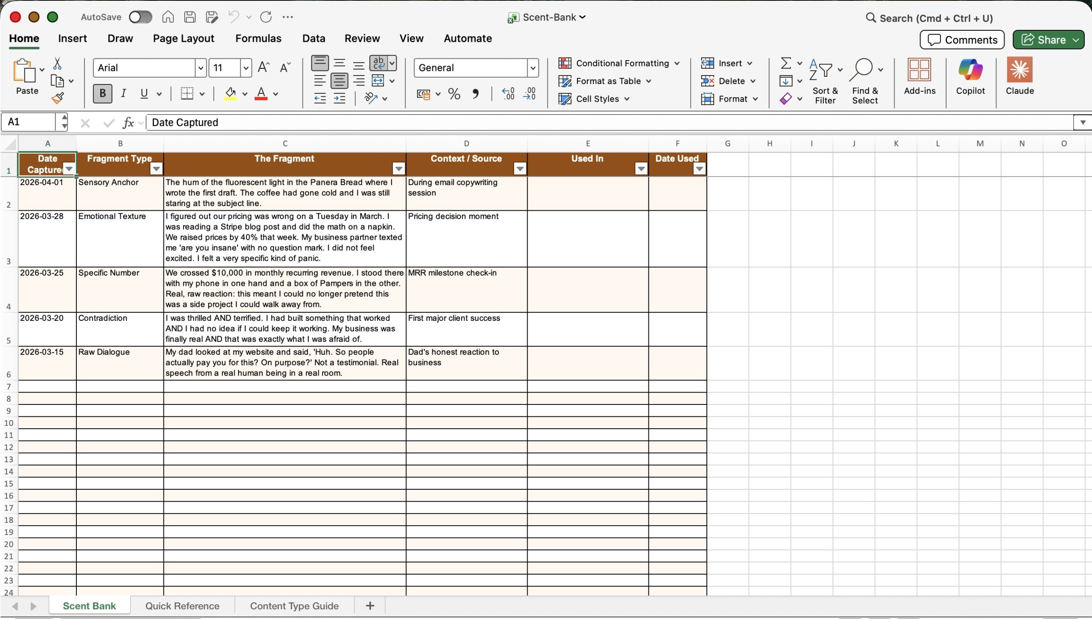
Task: Open the Quick Reference sheet tab
Action: [x=182, y=606]
